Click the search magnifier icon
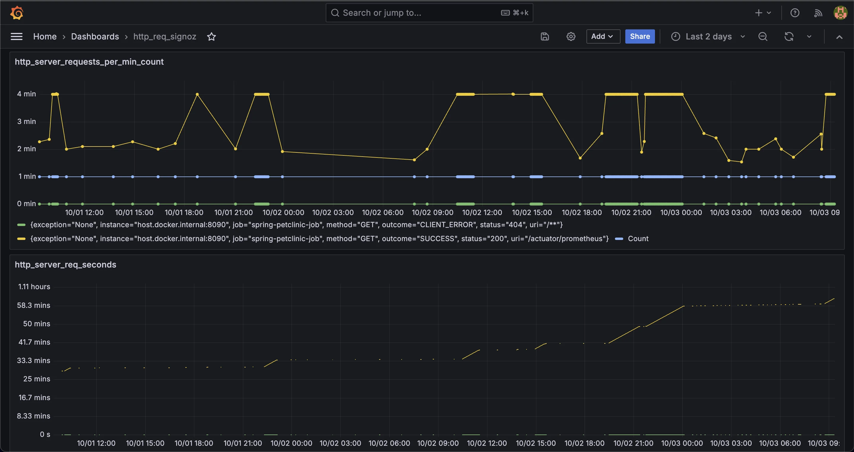Image resolution: width=854 pixels, height=452 pixels. coord(335,13)
